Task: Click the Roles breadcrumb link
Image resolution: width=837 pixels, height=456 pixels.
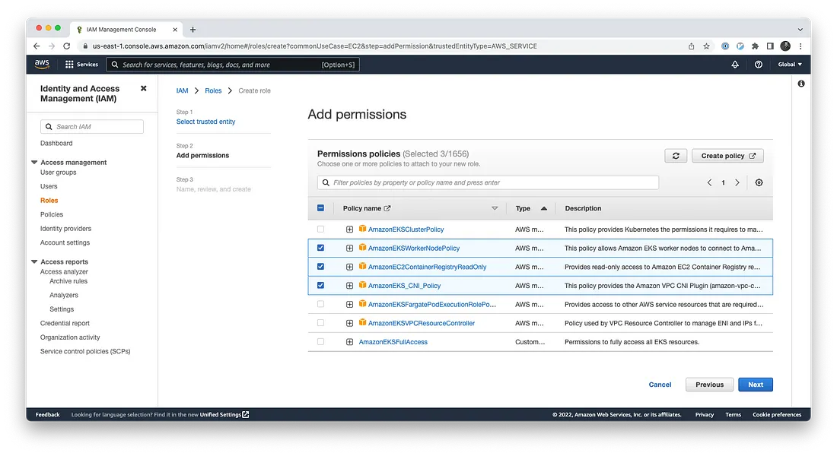Action: coord(213,90)
